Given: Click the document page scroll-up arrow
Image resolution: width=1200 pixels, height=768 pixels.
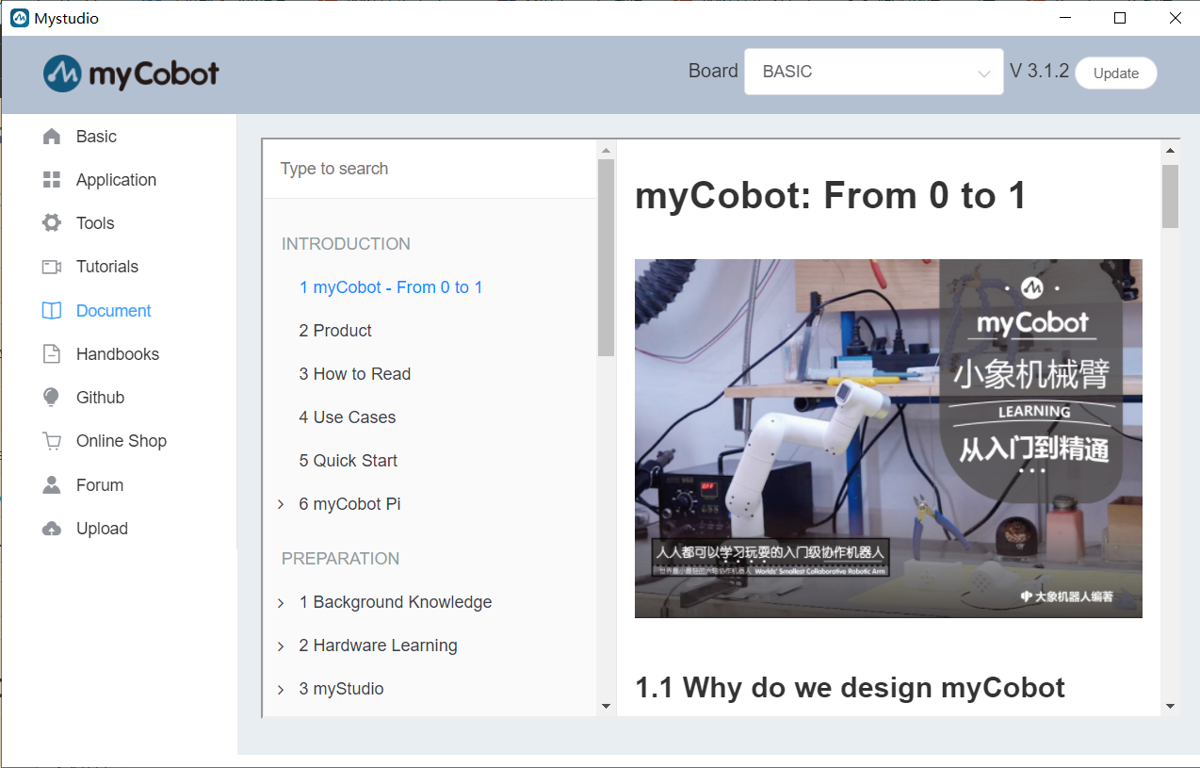Looking at the screenshot, I should coord(1170,150).
